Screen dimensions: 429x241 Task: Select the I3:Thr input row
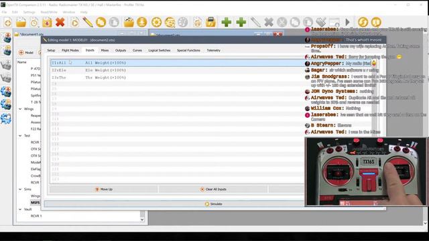(210, 78)
